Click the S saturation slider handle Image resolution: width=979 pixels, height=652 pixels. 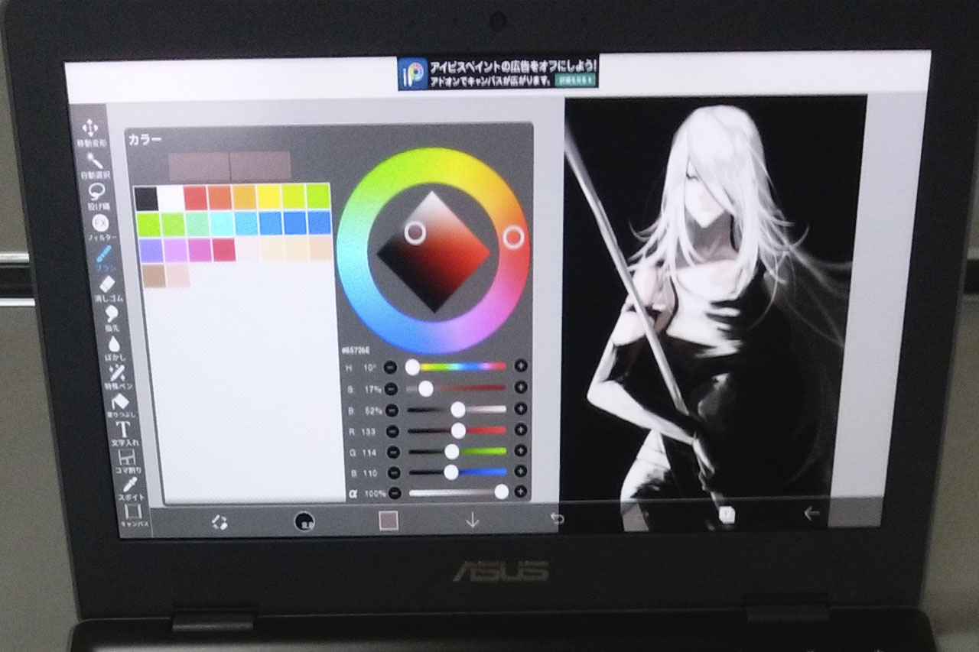click(x=425, y=388)
